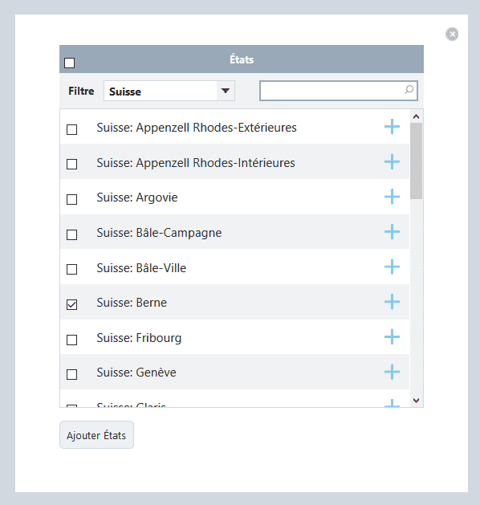Click the list scrollbar up arrow
The height and width of the screenshot is (505, 480).
point(417,116)
